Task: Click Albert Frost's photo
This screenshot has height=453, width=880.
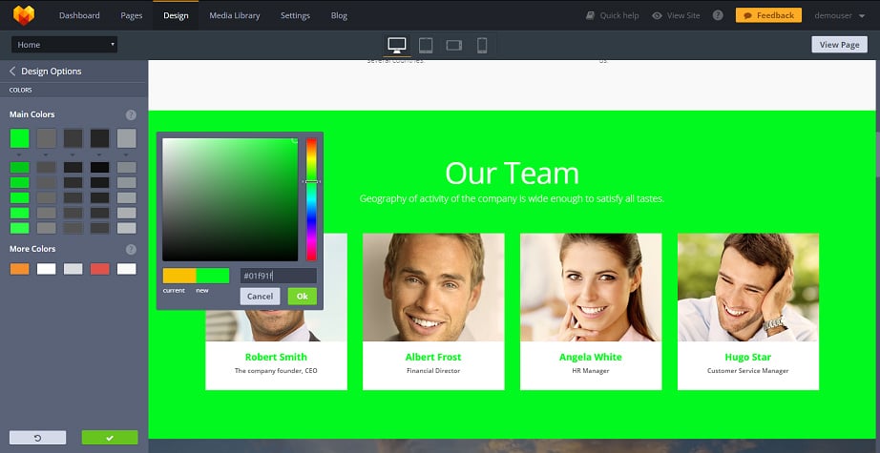Action: tap(433, 288)
